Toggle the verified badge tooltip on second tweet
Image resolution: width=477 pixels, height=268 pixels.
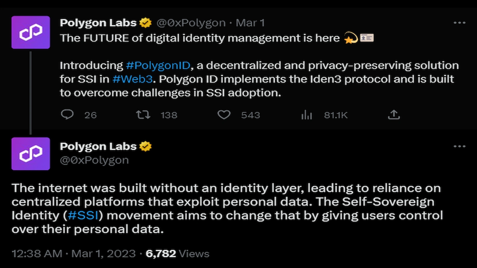[147, 146]
